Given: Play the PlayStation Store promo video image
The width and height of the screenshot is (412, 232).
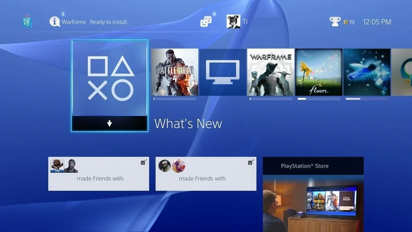Looking at the screenshot, I should pyautogui.click(x=313, y=203).
